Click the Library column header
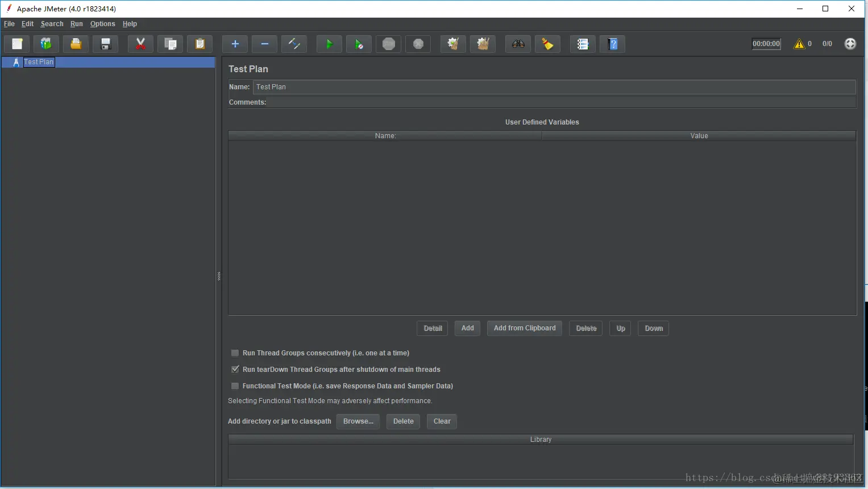The height and width of the screenshot is (489, 868). 541,440
